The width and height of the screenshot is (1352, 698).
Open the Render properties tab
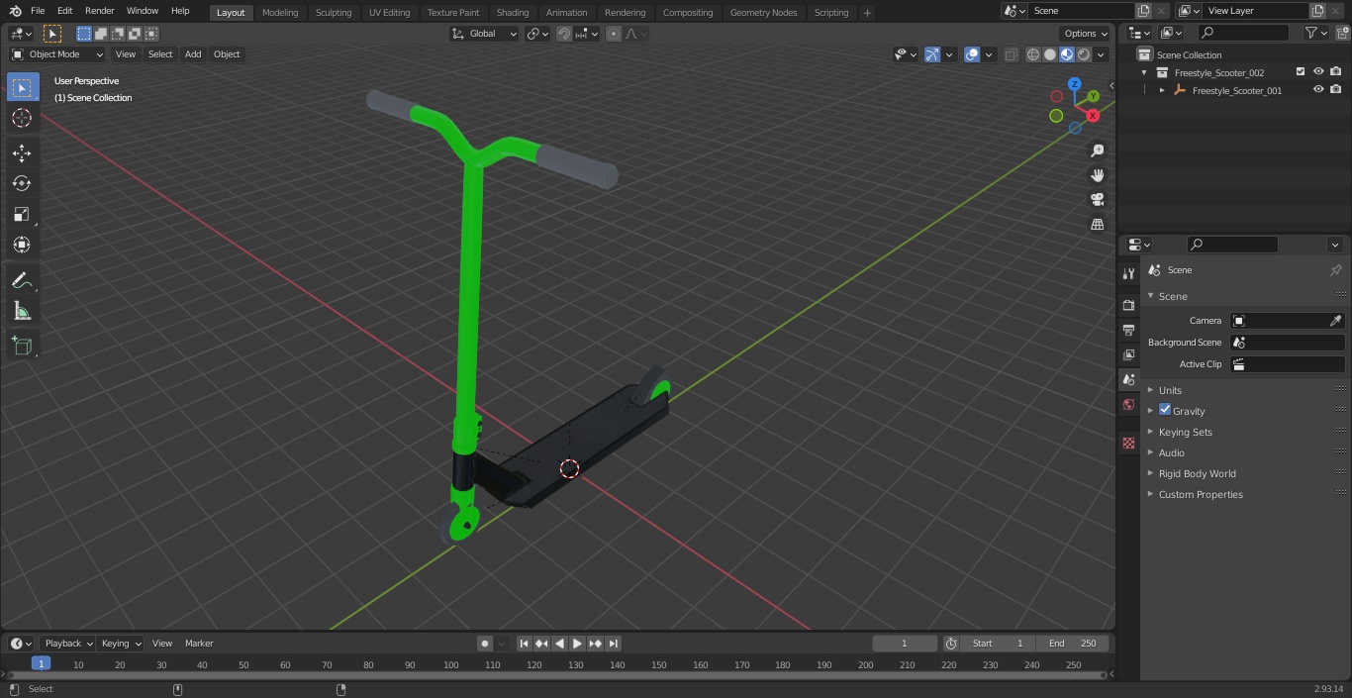pyautogui.click(x=1128, y=305)
